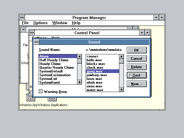The image size is (184, 138).
Task: Choose clock.wav file
Action: (103, 68)
